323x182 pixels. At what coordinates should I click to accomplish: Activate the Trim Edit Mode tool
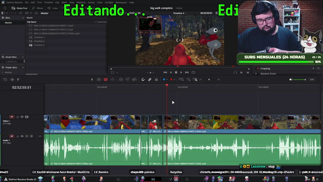[x=99, y=80]
